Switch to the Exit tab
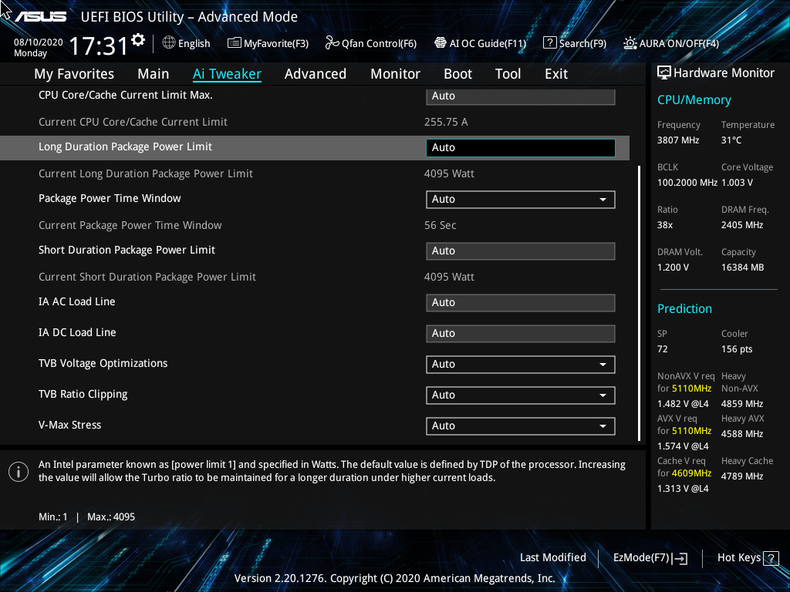Image resolution: width=790 pixels, height=592 pixels. pyautogui.click(x=556, y=74)
